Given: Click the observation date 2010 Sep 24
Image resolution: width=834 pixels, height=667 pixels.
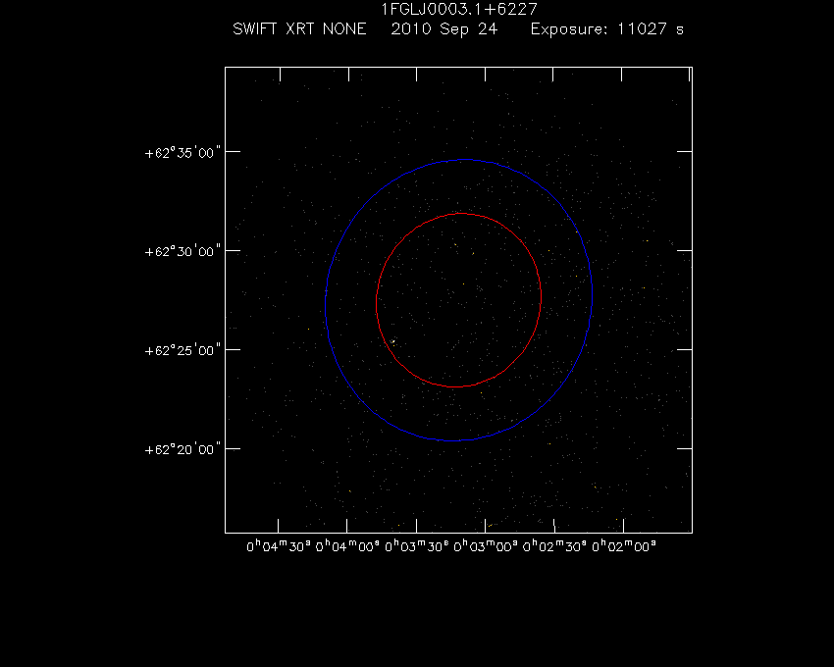Looking at the screenshot, I should (444, 28).
